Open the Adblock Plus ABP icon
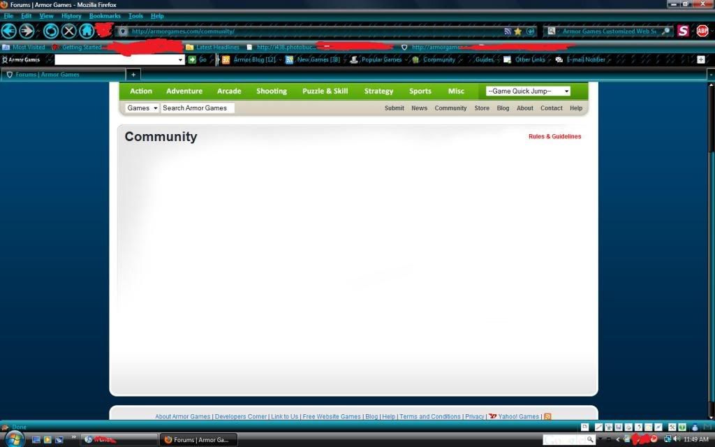 [x=702, y=31]
